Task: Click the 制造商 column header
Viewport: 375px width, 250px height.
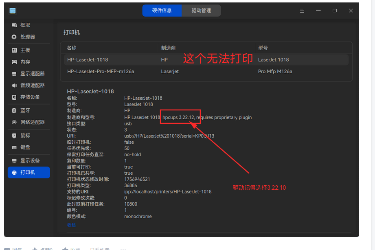Action: 169,48
